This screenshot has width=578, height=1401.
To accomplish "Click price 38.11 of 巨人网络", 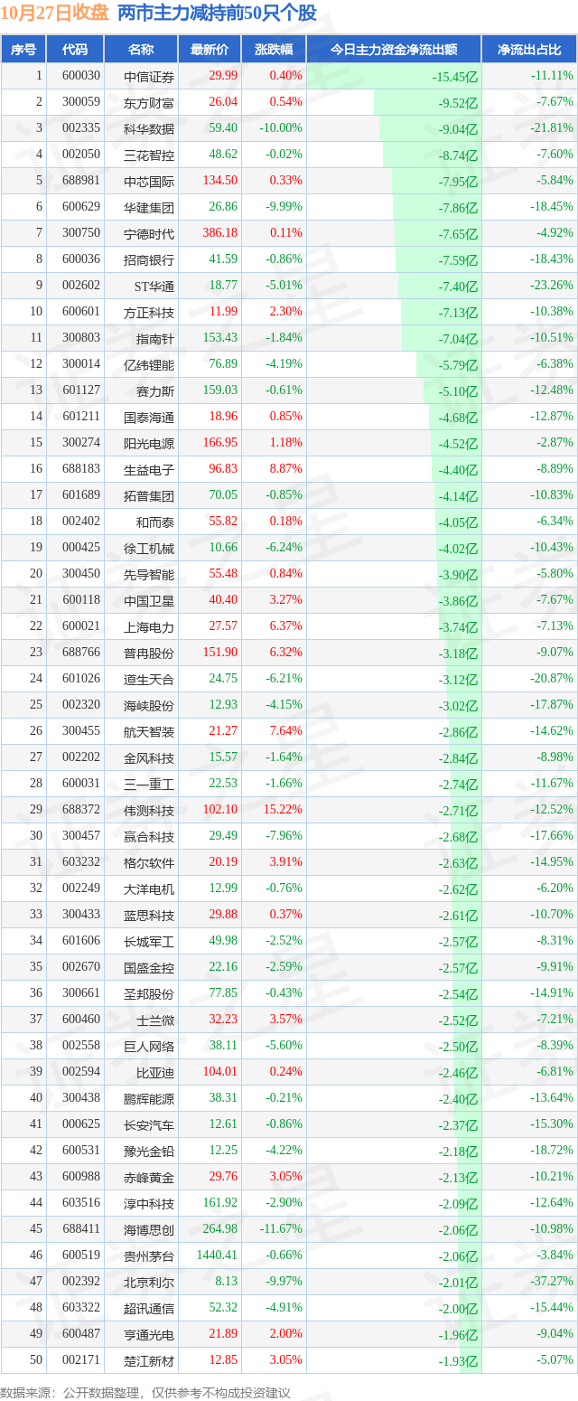I will (223, 1046).
